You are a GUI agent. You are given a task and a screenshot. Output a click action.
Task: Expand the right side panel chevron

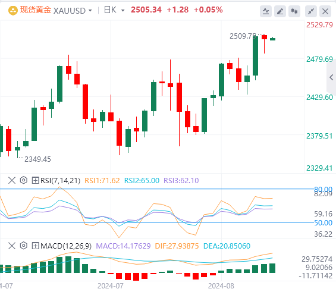point(331,77)
